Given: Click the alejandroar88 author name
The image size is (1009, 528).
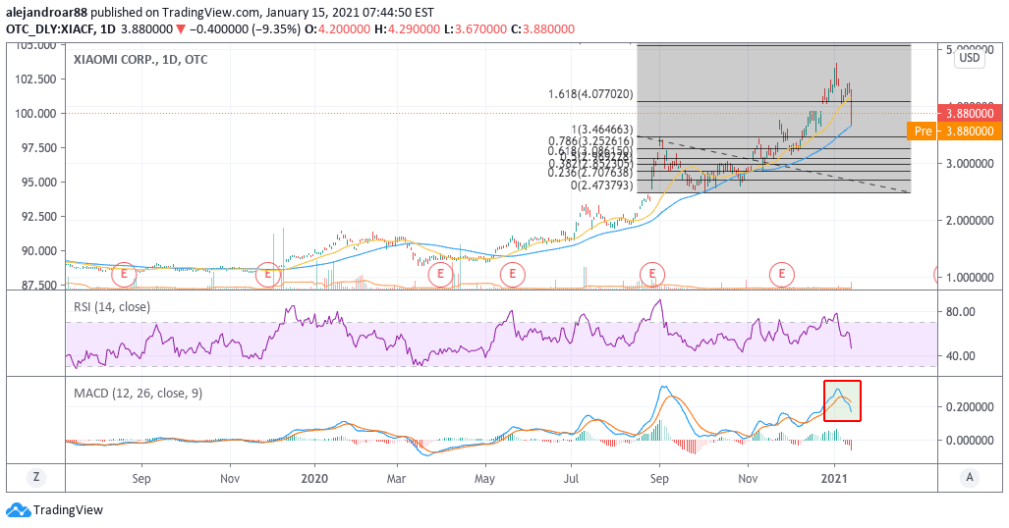Looking at the screenshot, I should click(47, 12).
